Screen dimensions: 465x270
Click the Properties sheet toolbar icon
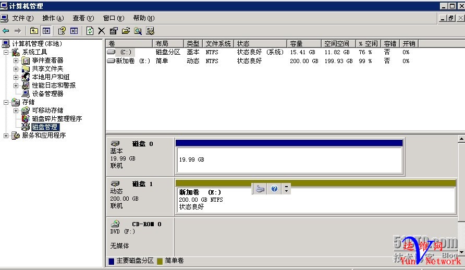point(114,31)
